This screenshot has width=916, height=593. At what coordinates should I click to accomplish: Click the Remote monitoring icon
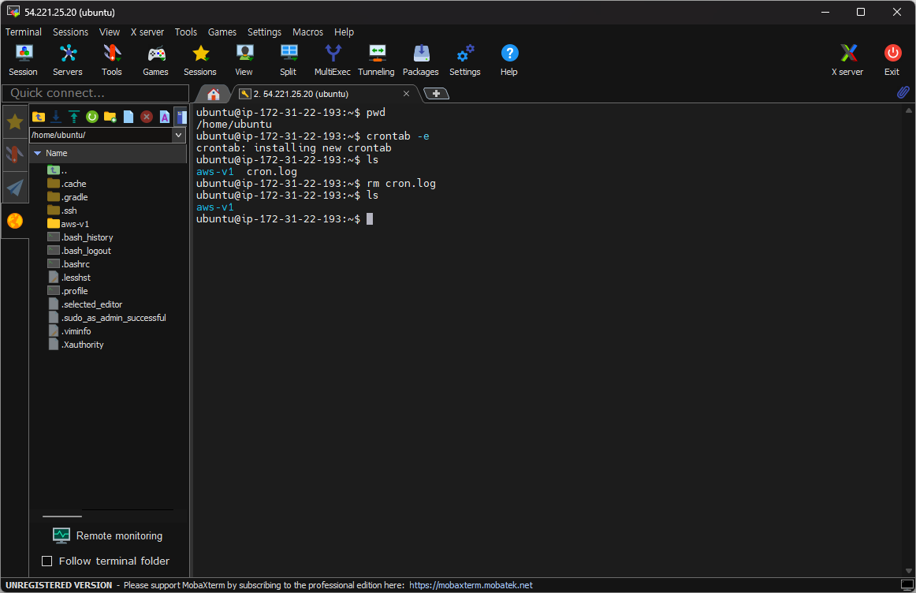click(61, 535)
